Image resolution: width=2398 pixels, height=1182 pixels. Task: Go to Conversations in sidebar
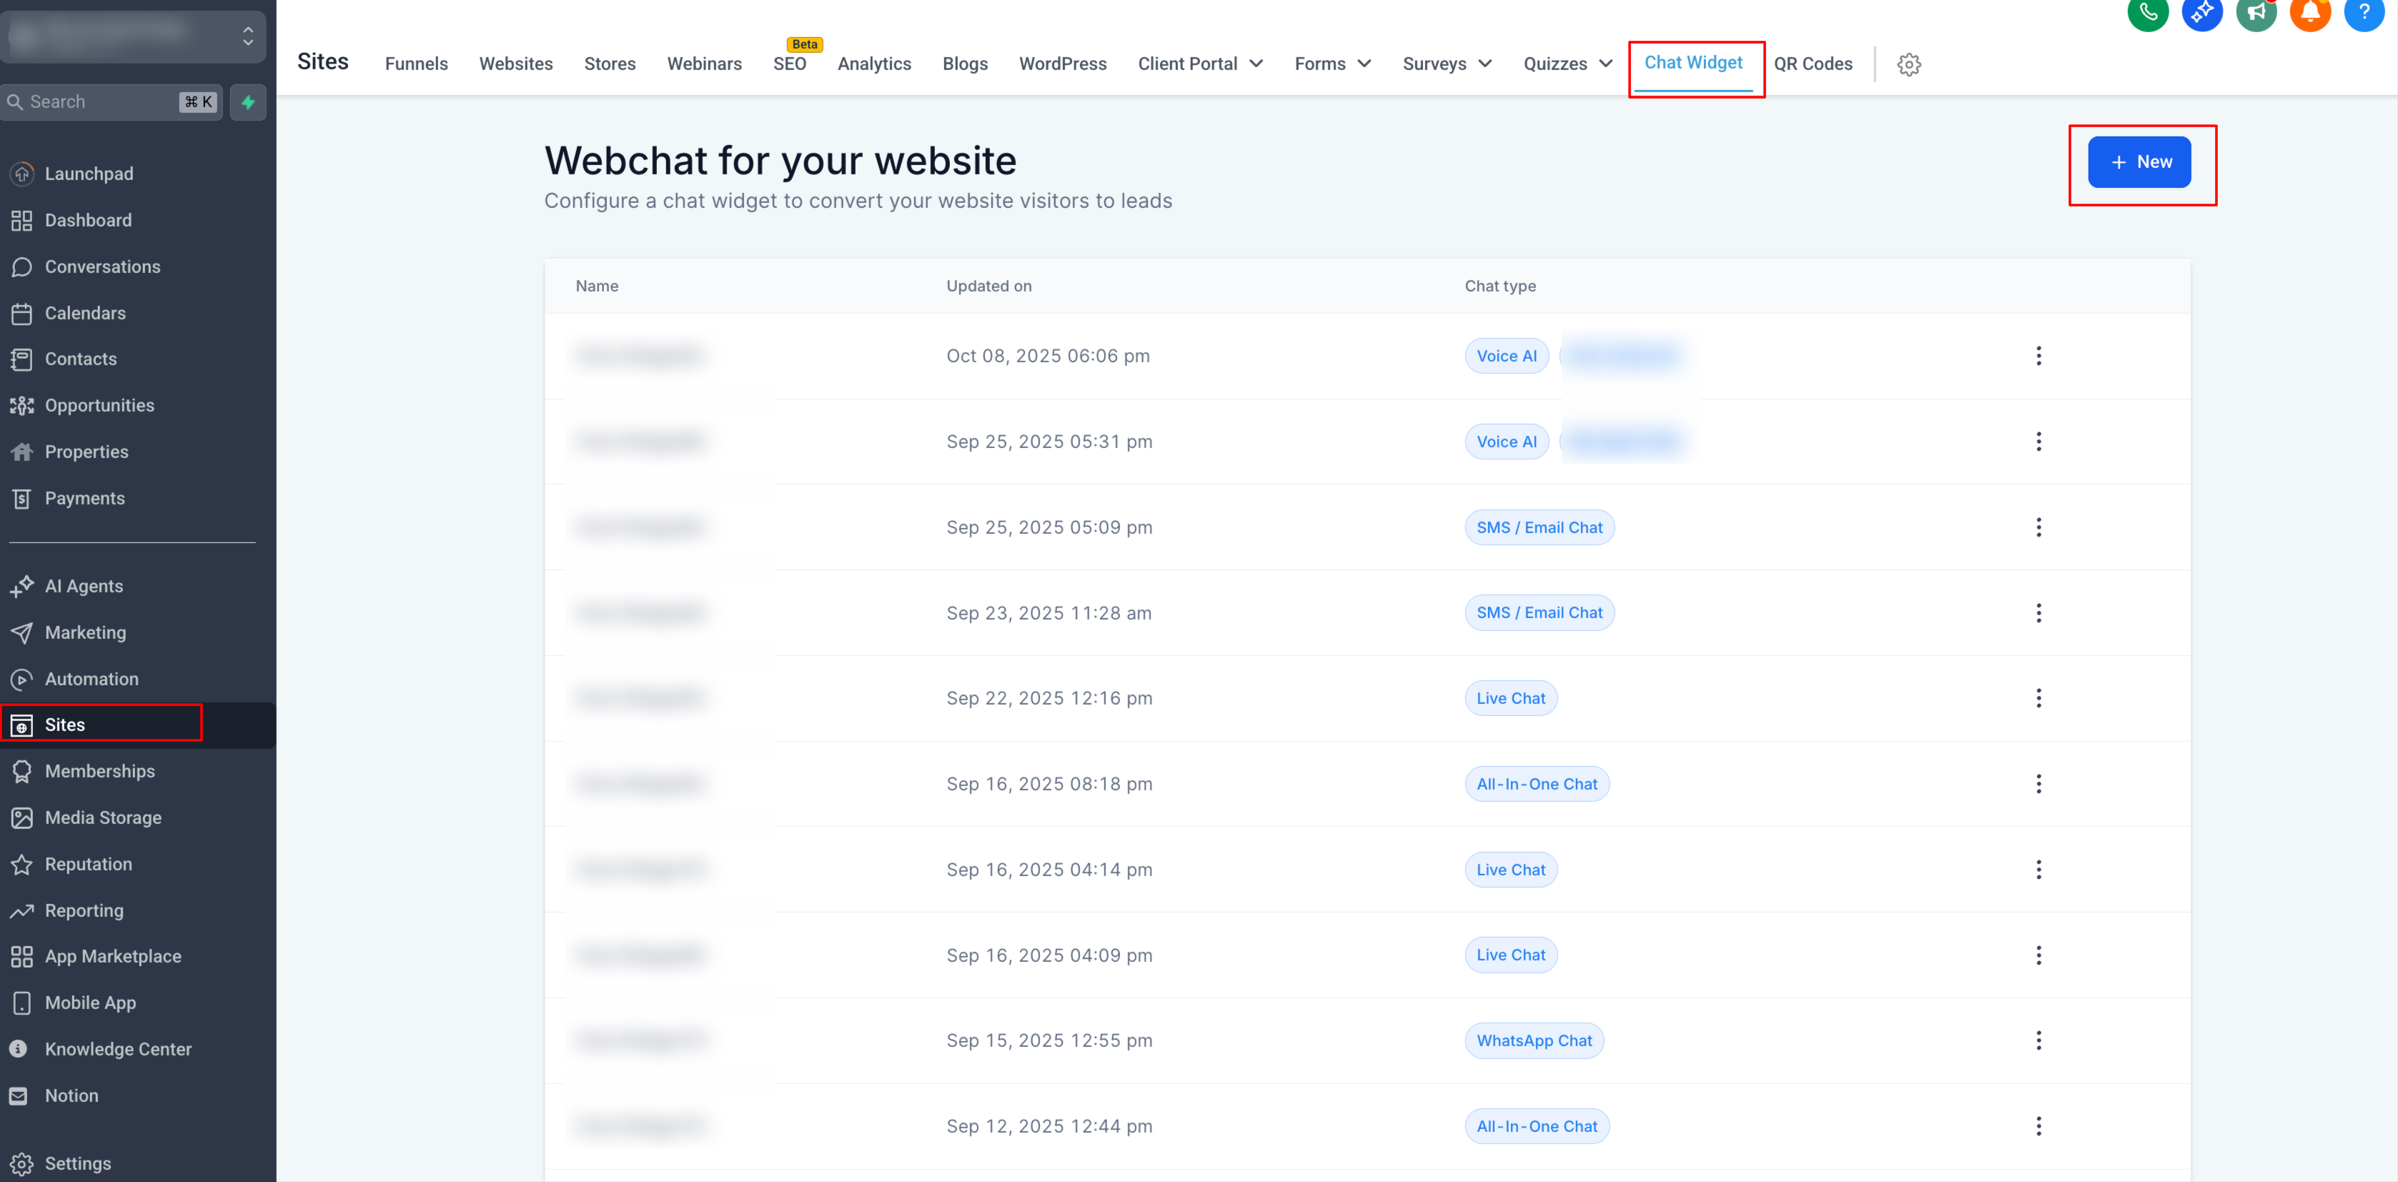coord(102,267)
